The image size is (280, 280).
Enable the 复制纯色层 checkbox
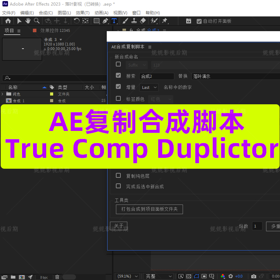point(118,175)
